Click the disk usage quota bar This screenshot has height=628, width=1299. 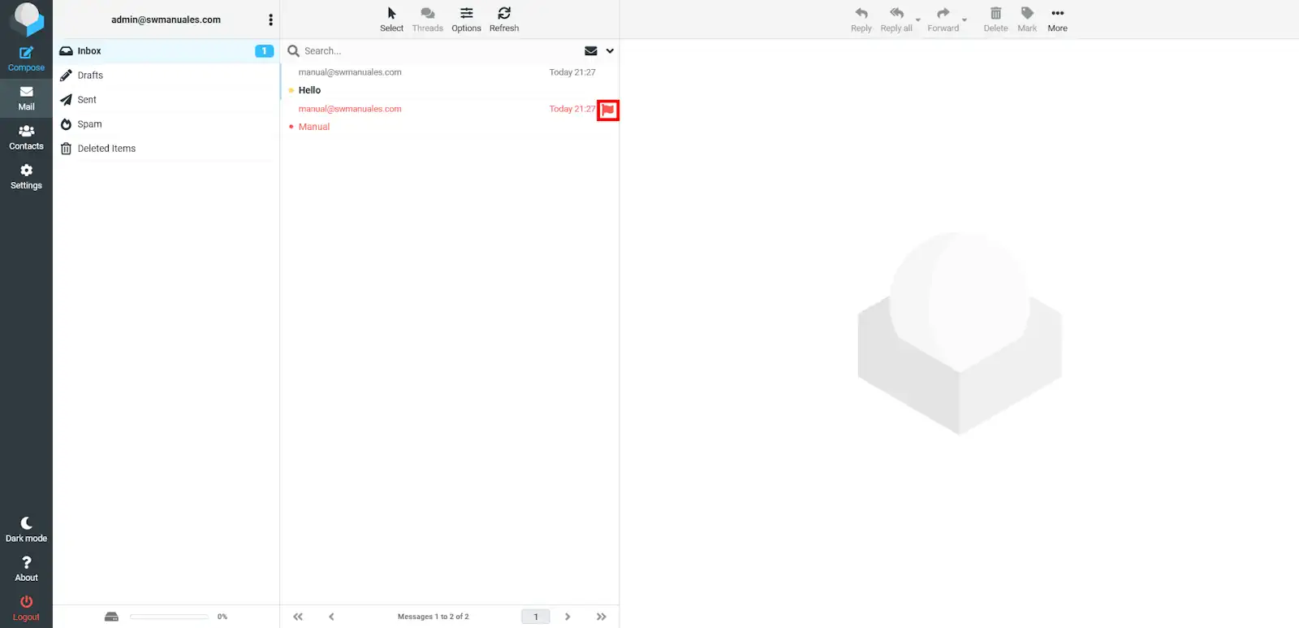tap(169, 617)
